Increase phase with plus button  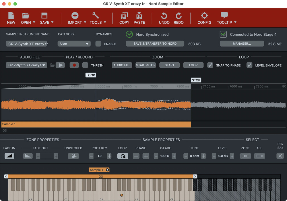[x=146, y=156]
